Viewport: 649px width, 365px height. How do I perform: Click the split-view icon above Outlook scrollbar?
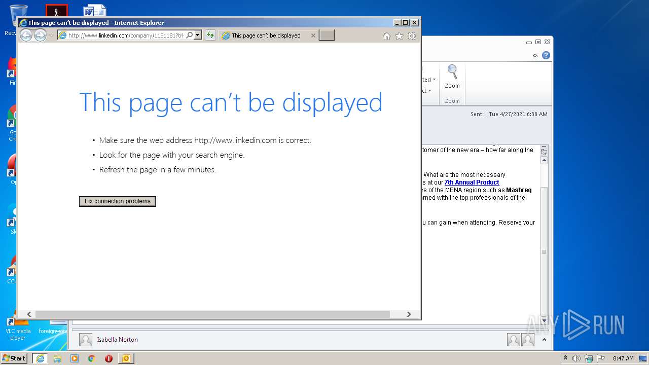tap(544, 151)
